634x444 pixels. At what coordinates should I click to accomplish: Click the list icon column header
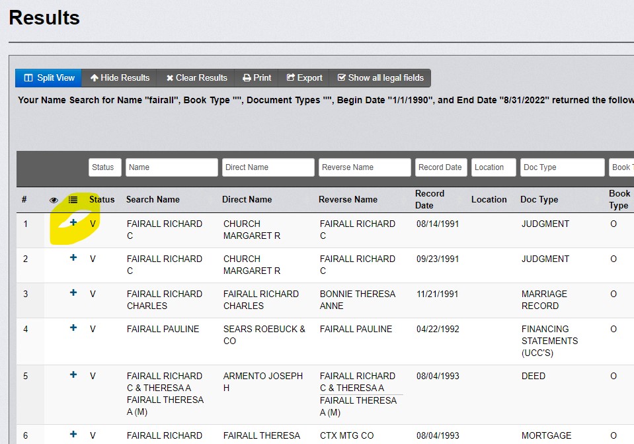tap(73, 200)
